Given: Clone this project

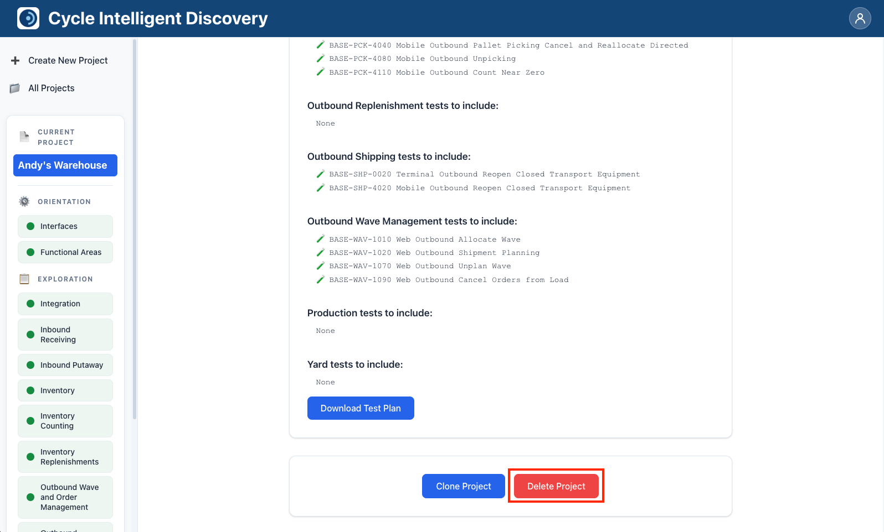Looking at the screenshot, I should coord(463,486).
